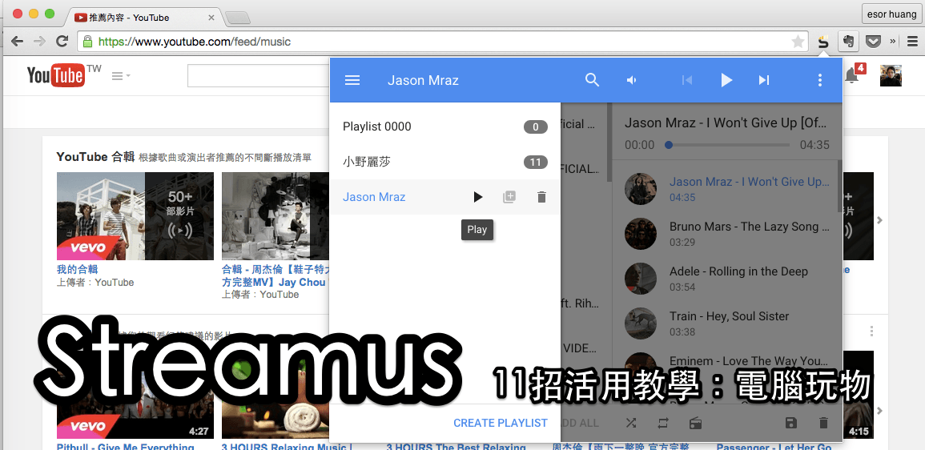The height and width of the screenshot is (450, 925).
Task: Open the Streamus search magnifier
Action: click(593, 80)
